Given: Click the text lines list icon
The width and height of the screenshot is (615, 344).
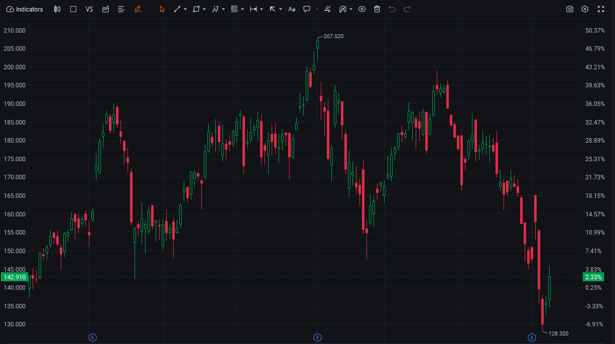Looking at the screenshot, I should [121, 9].
